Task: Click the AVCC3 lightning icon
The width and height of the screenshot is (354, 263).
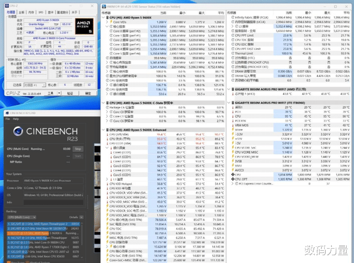Action: coord(233,170)
